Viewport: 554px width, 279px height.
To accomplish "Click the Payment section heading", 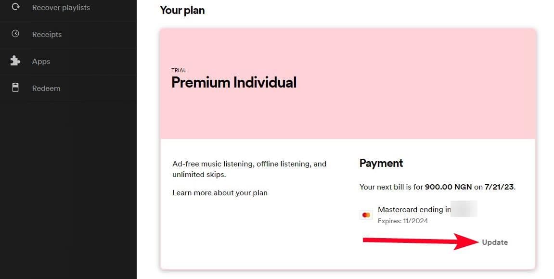I will point(381,163).
